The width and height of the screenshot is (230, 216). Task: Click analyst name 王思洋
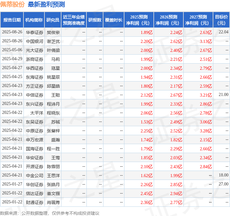click(x=53, y=176)
